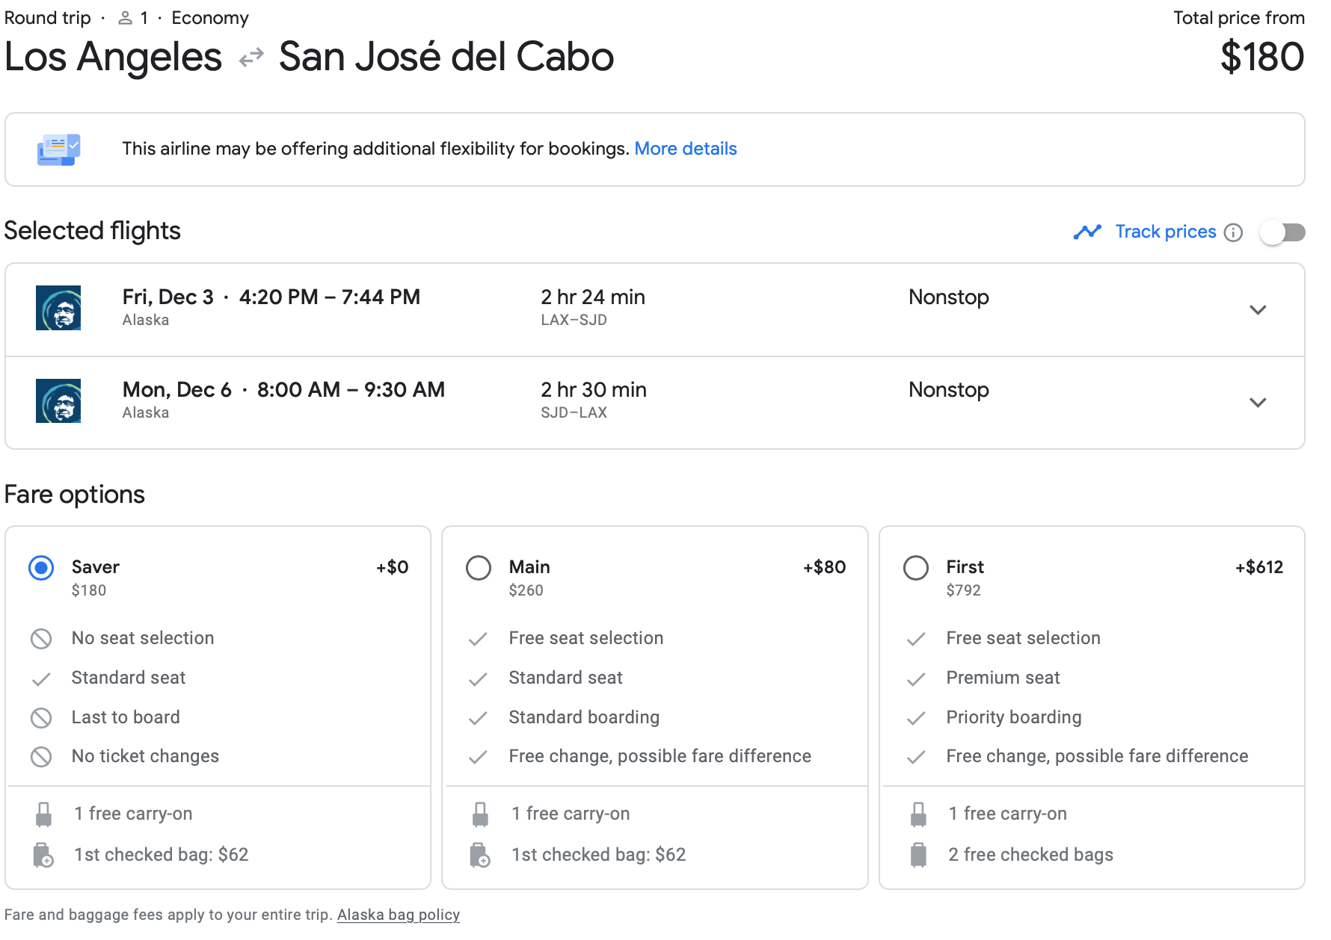Click Alaska logo on Dec 6 flight
The height and width of the screenshot is (940, 1331).
(58, 401)
